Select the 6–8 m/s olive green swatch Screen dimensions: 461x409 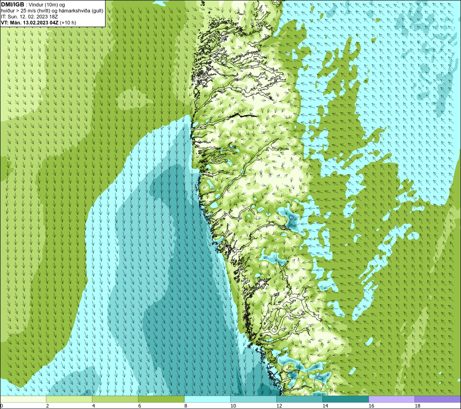tap(161, 399)
